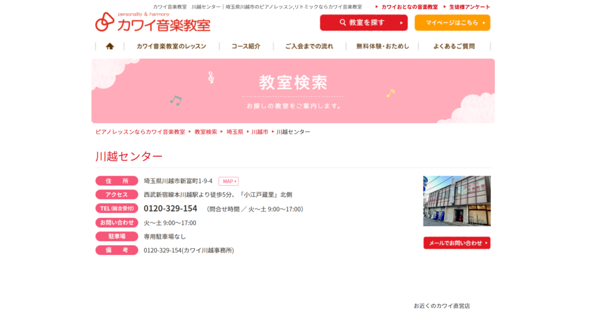Click the Kawai music school logo

coord(152,22)
